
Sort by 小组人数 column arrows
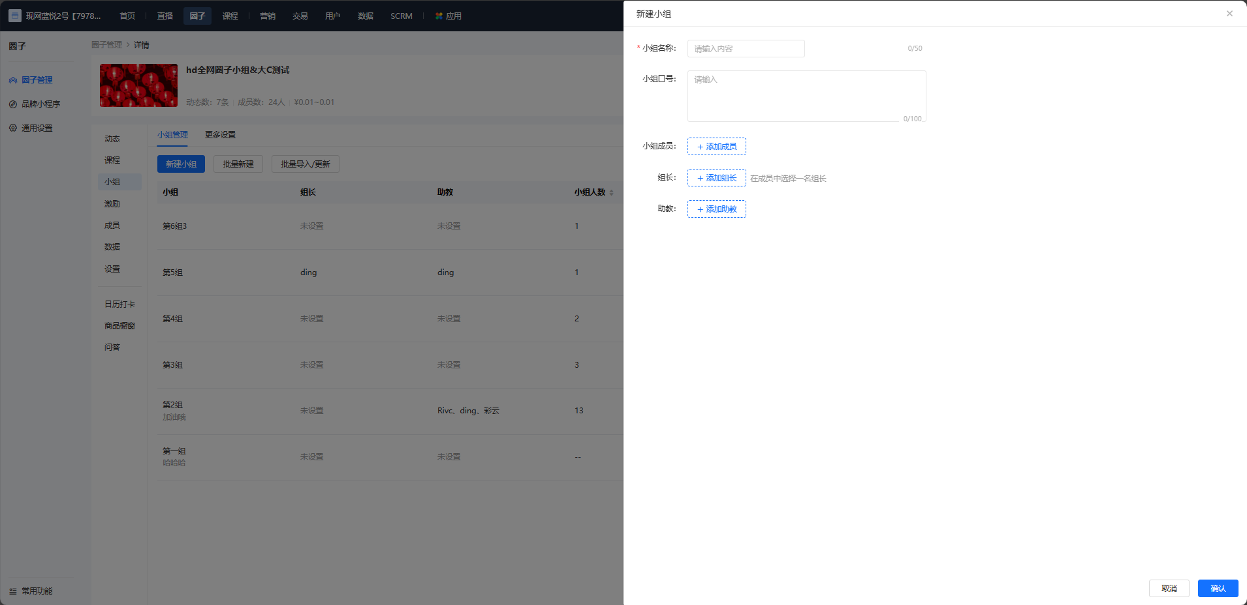[x=611, y=192]
